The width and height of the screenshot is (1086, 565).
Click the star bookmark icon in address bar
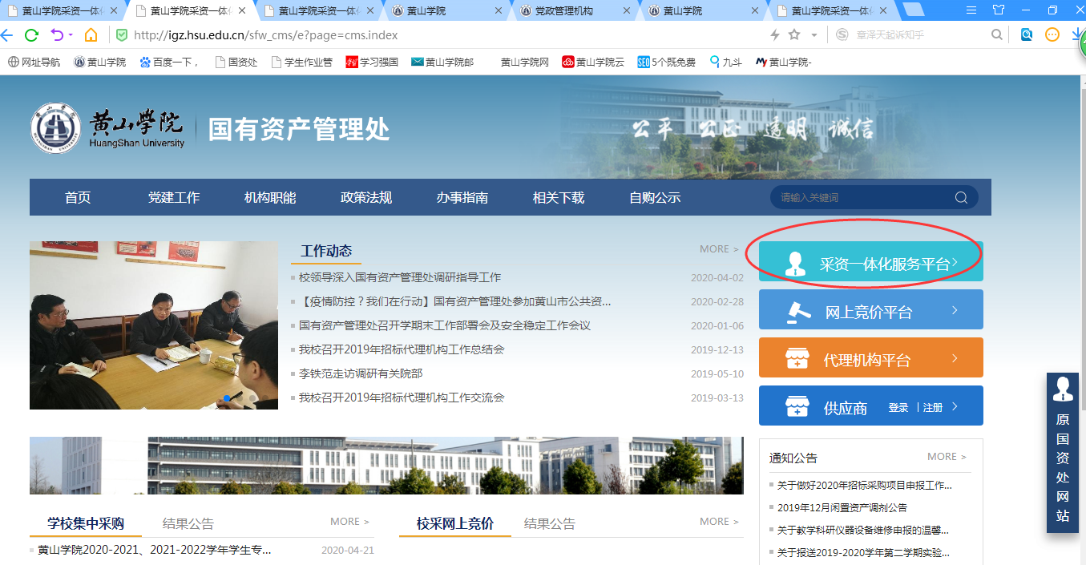pos(794,35)
